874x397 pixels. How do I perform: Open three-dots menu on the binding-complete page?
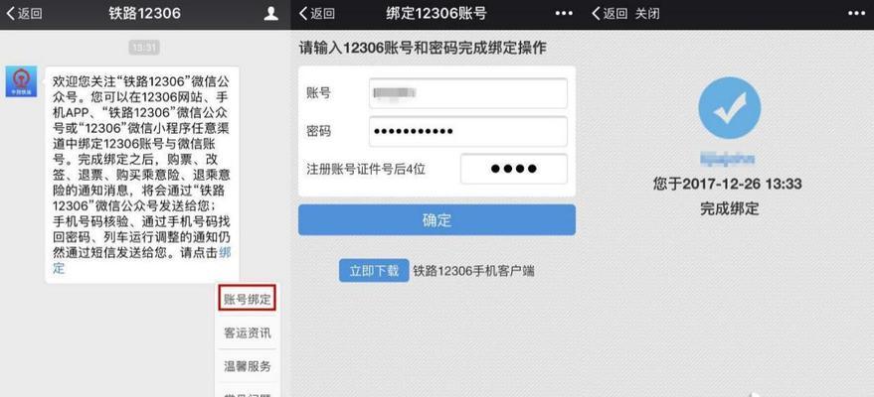point(859,13)
